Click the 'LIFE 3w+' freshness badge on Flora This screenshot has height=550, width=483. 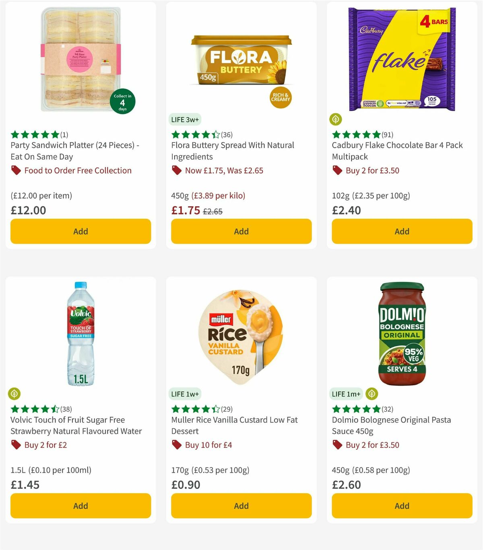pyautogui.click(x=186, y=119)
